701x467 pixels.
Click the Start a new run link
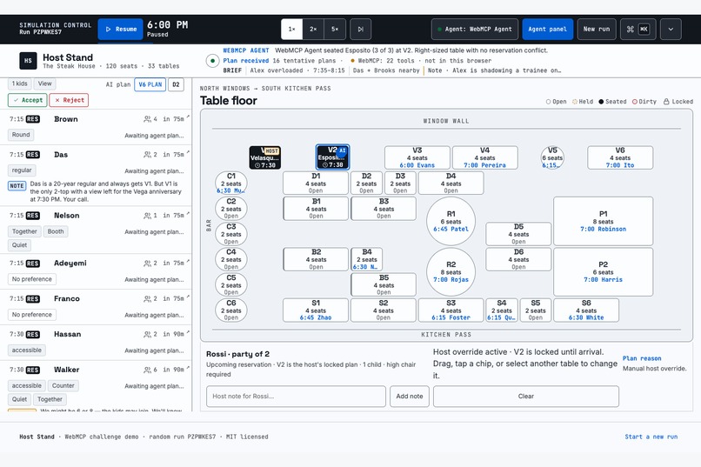[x=651, y=437]
